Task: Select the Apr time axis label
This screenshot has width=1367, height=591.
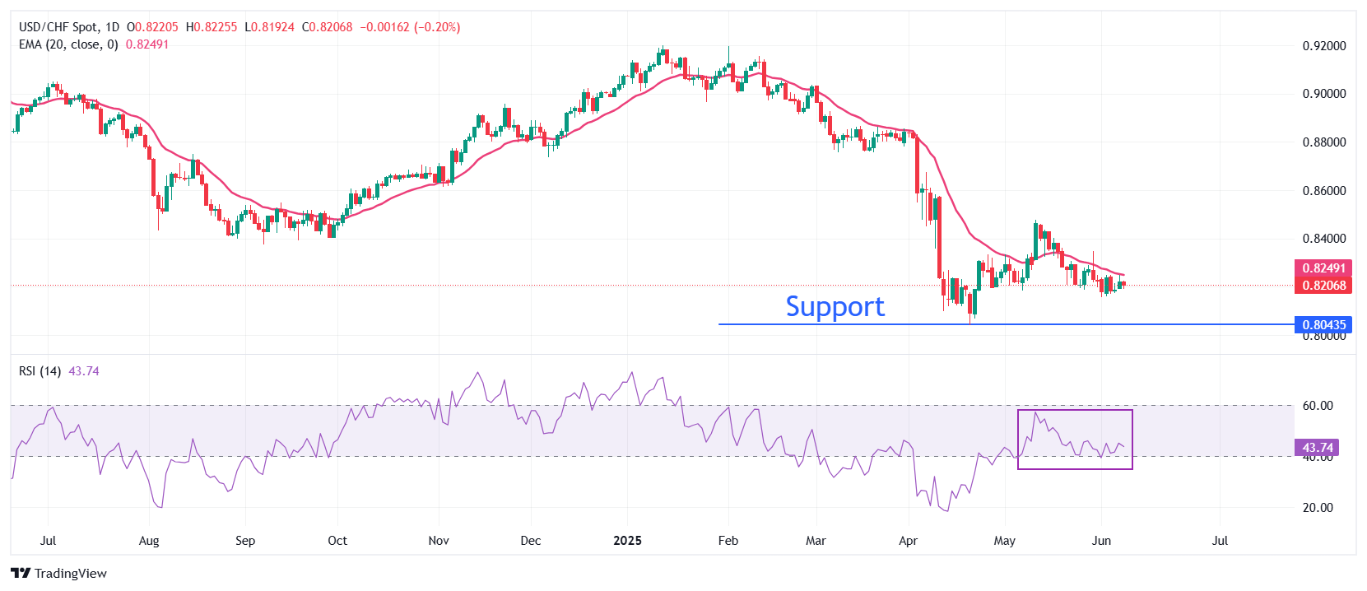Action: pos(908,541)
